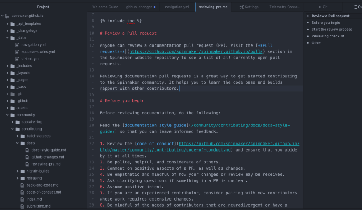Jump to Before you begin outline entry
Viewport: 362px width, 210px height.
325,23
